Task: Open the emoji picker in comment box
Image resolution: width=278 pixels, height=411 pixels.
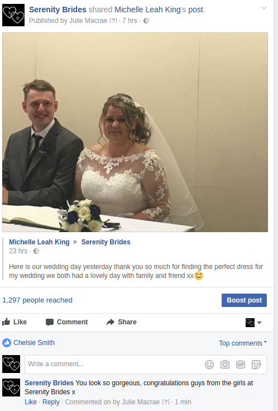Action: (209, 365)
